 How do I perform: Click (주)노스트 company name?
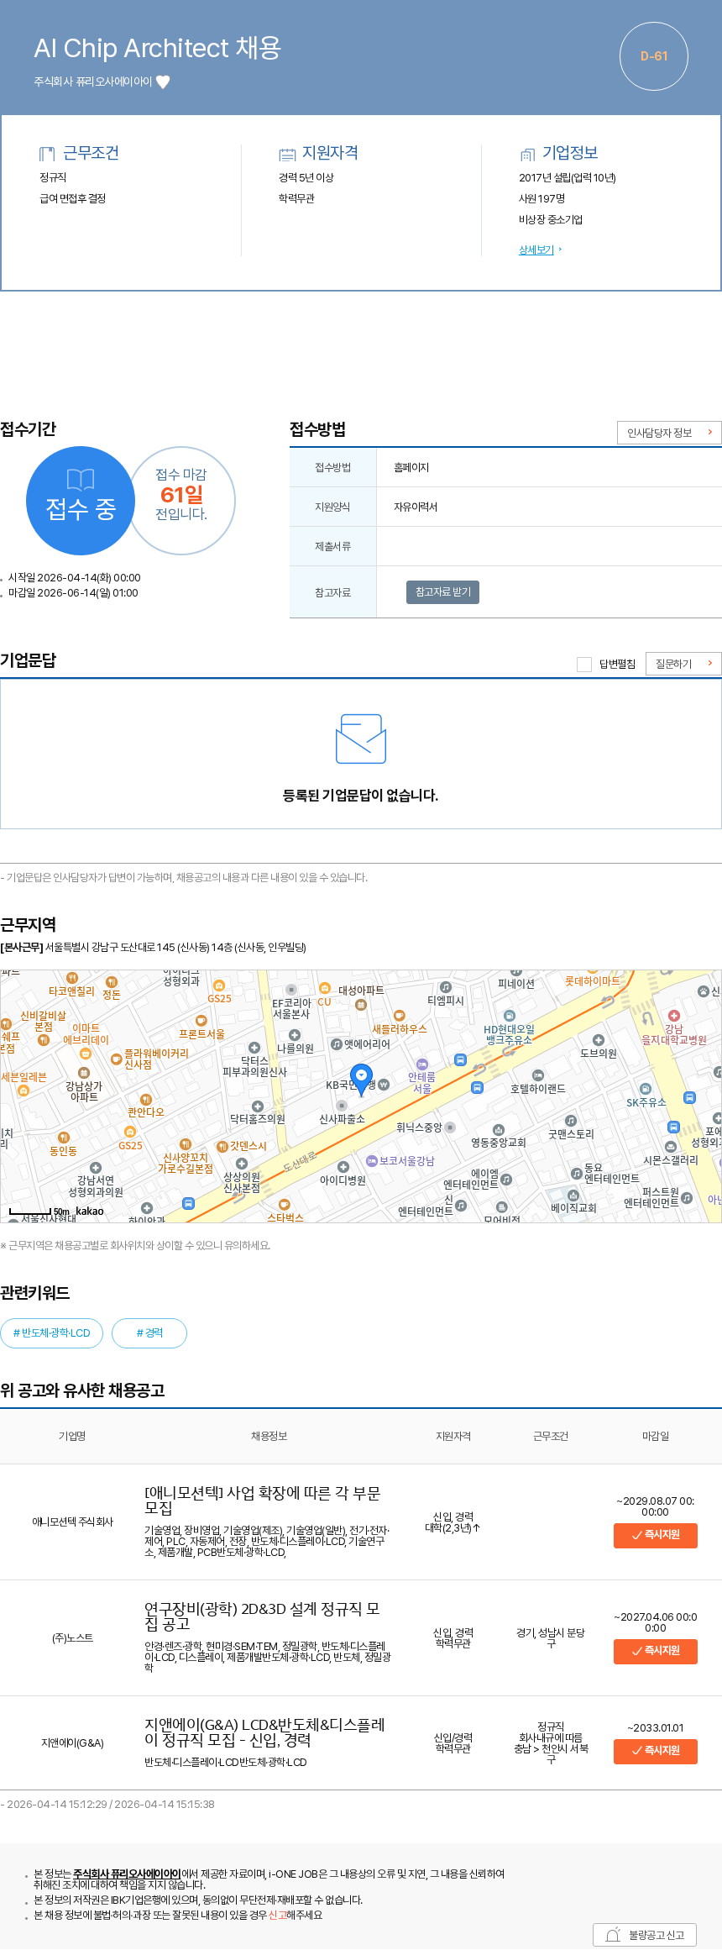click(x=72, y=1637)
